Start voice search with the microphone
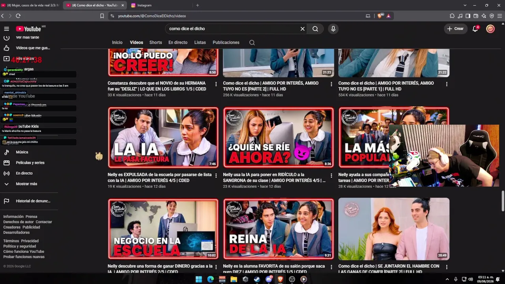The height and width of the screenshot is (284, 505). click(333, 29)
